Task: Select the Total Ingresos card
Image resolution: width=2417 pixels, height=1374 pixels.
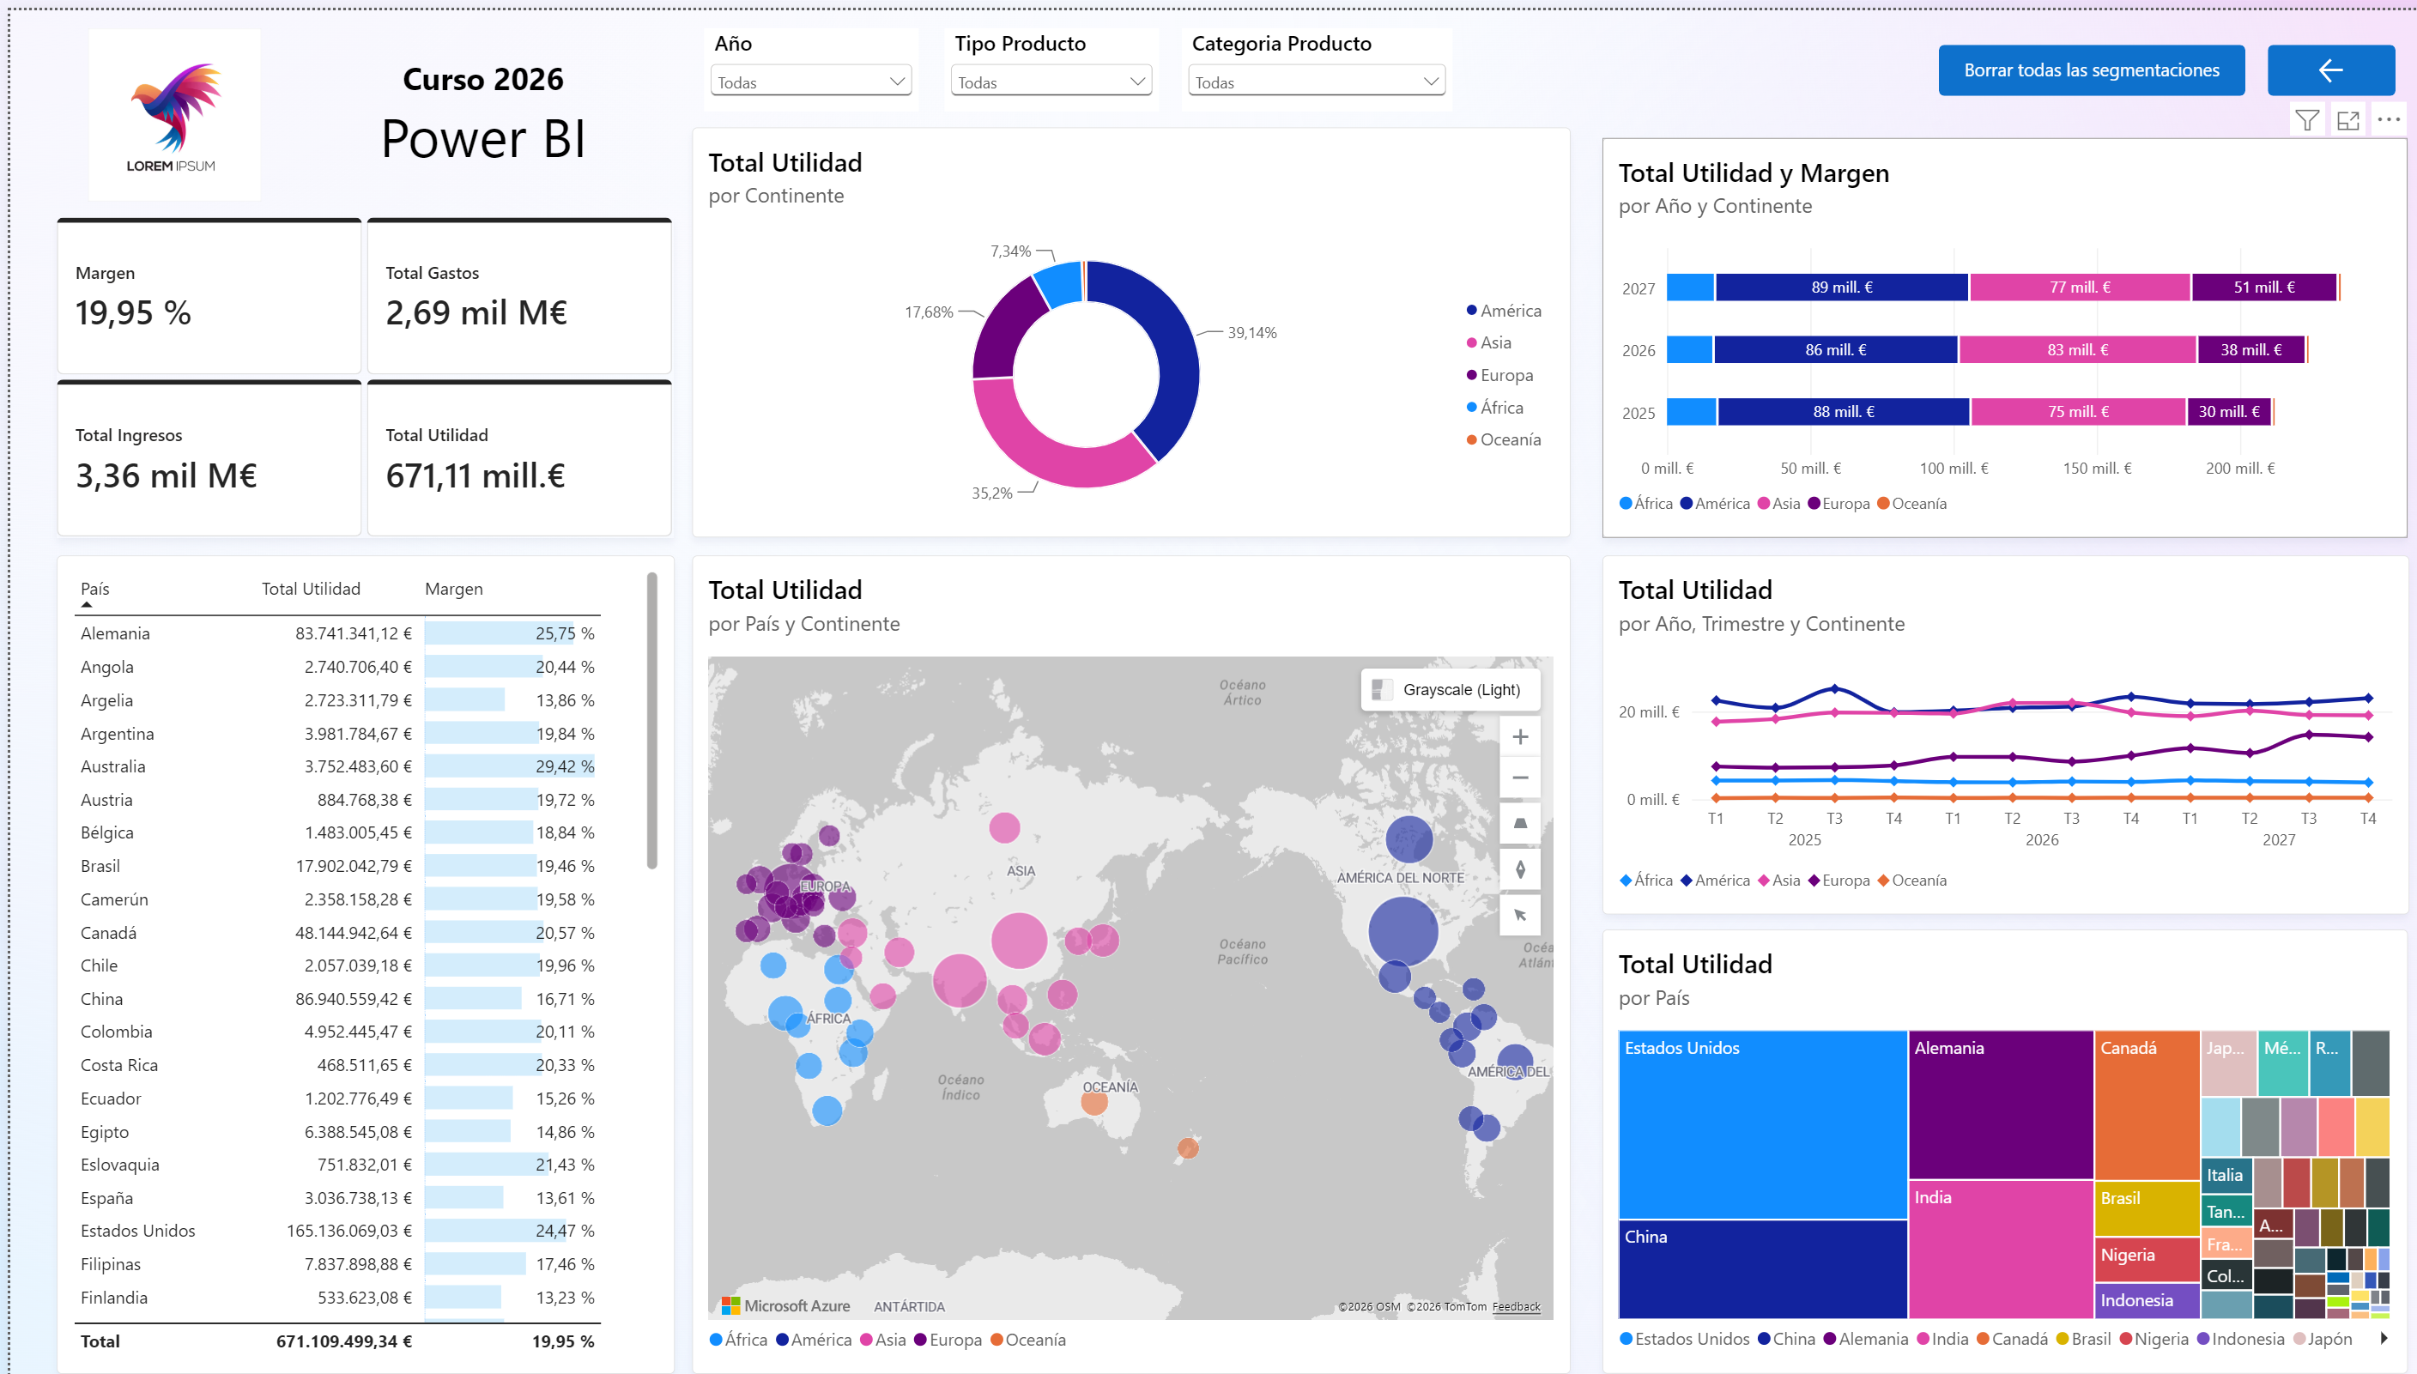Action: (209, 458)
